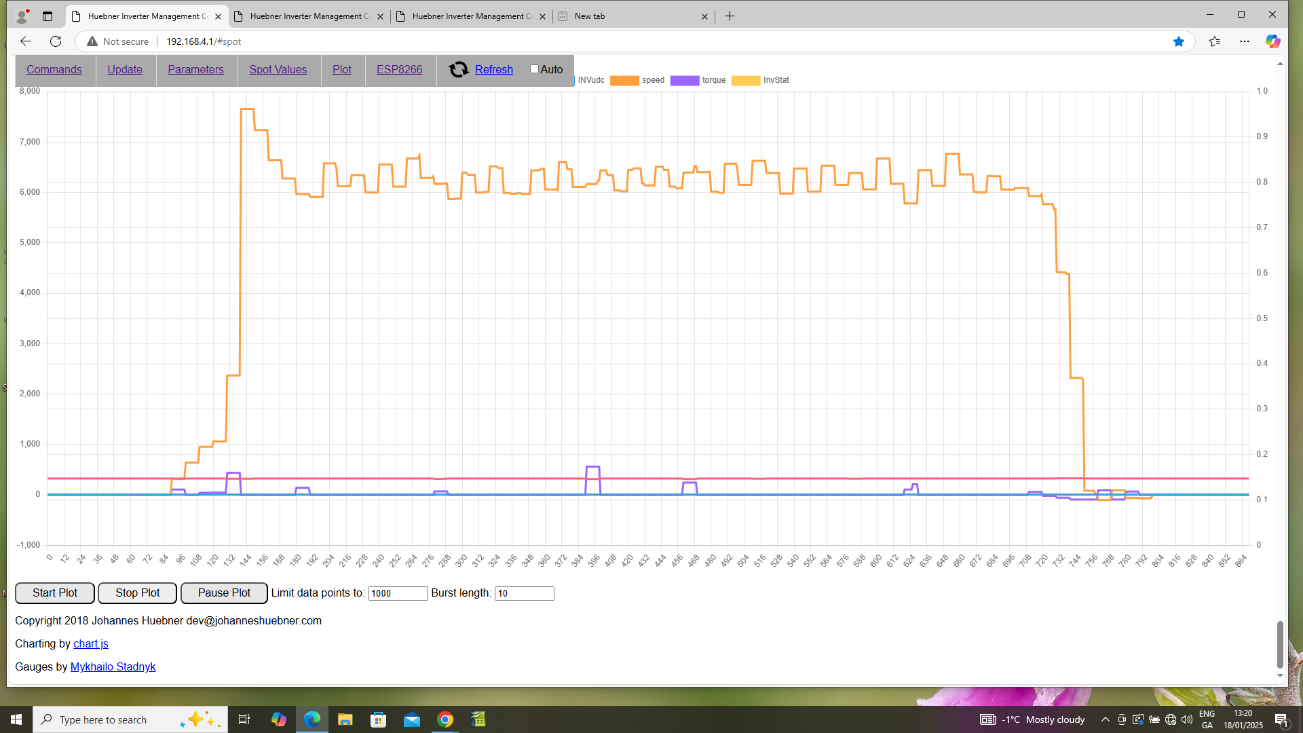Click the favorites star in address bar
This screenshot has height=733, width=1303.
[1178, 41]
